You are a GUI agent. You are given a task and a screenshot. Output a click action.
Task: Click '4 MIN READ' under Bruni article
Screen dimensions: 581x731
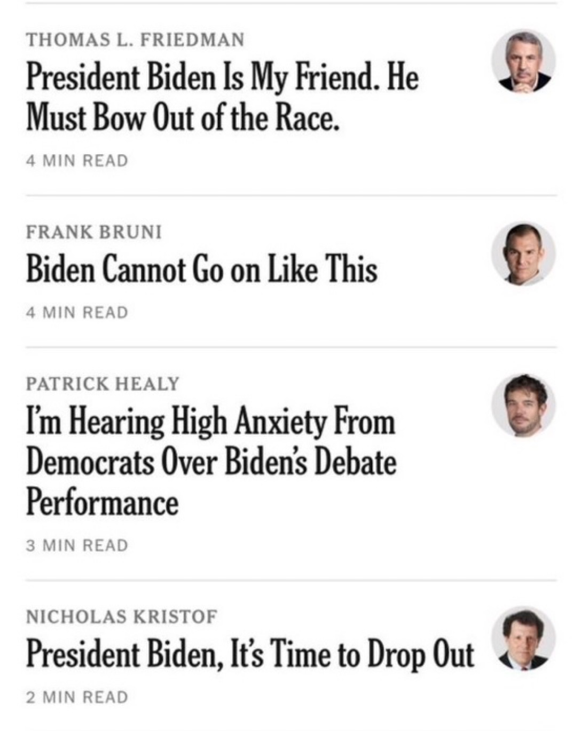click(x=77, y=312)
